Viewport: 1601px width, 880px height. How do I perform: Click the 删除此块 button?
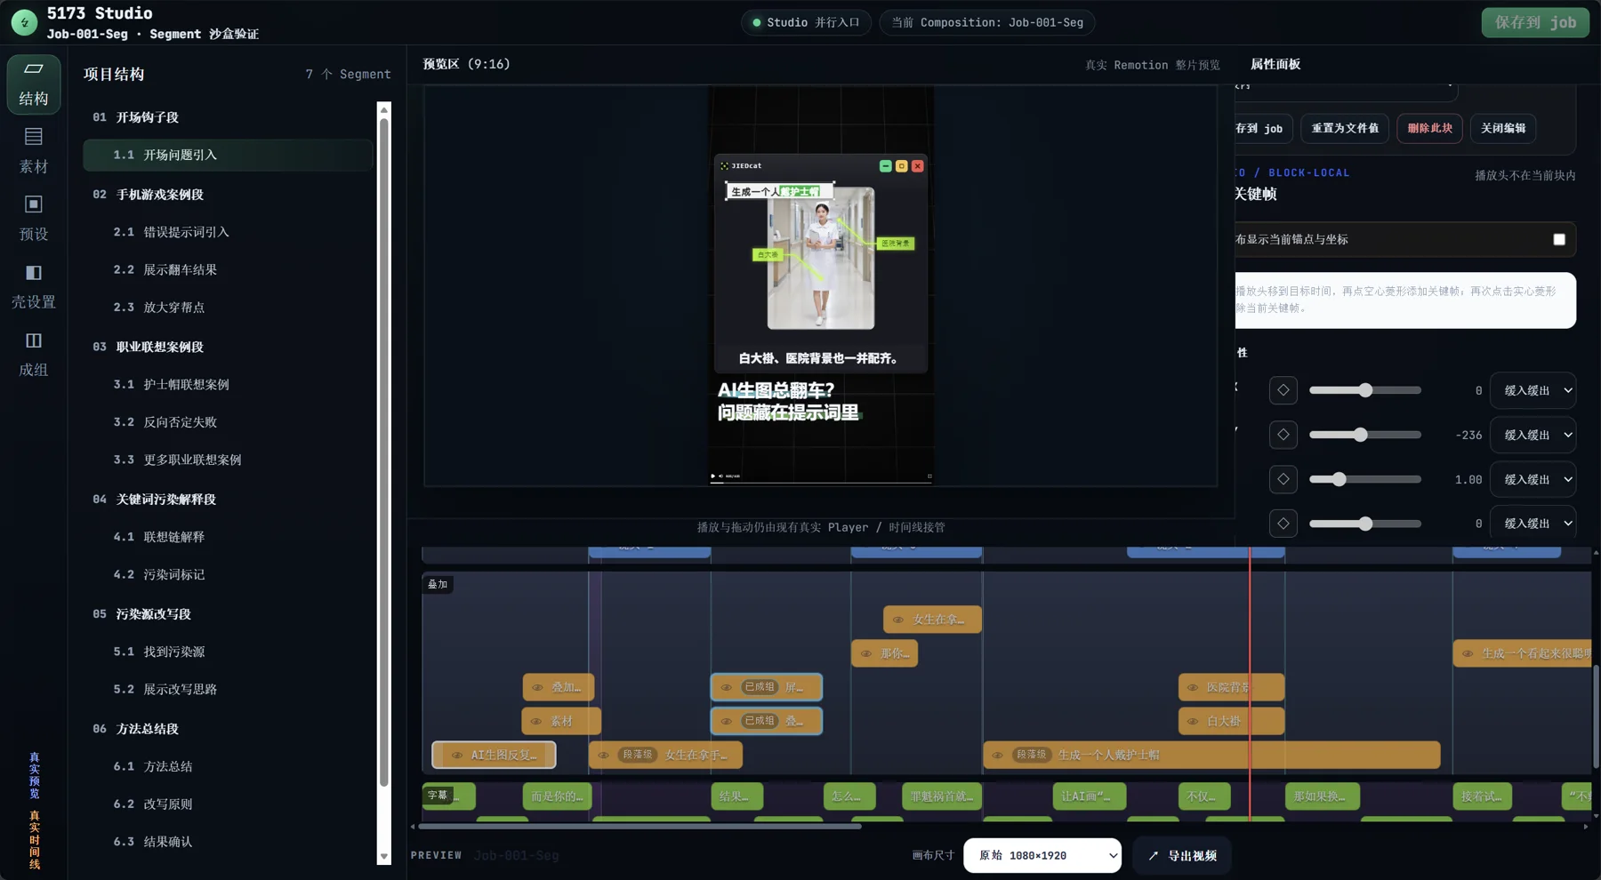(1429, 128)
